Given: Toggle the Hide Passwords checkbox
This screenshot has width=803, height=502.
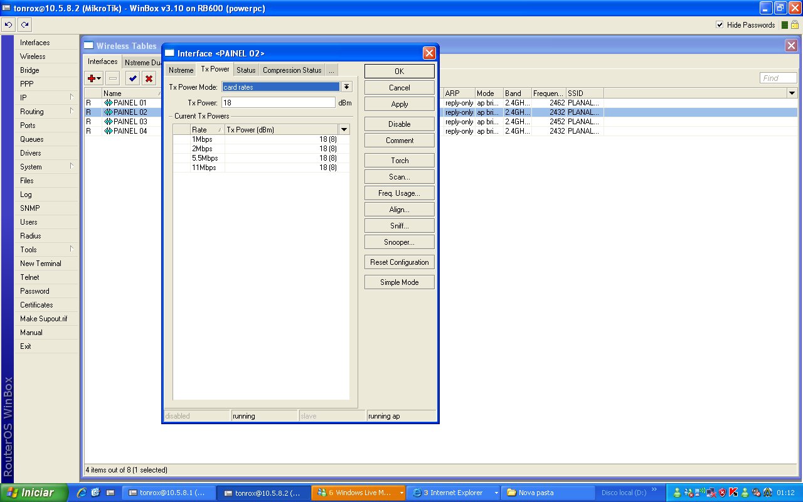Looking at the screenshot, I should [720, 25].
